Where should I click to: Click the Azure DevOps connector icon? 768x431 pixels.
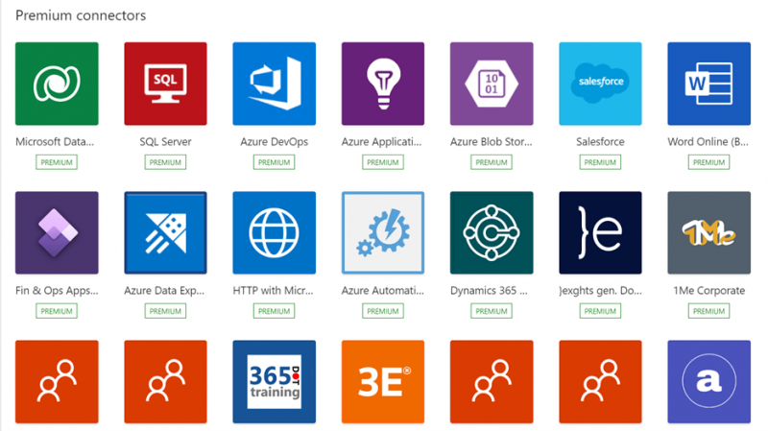274,84
